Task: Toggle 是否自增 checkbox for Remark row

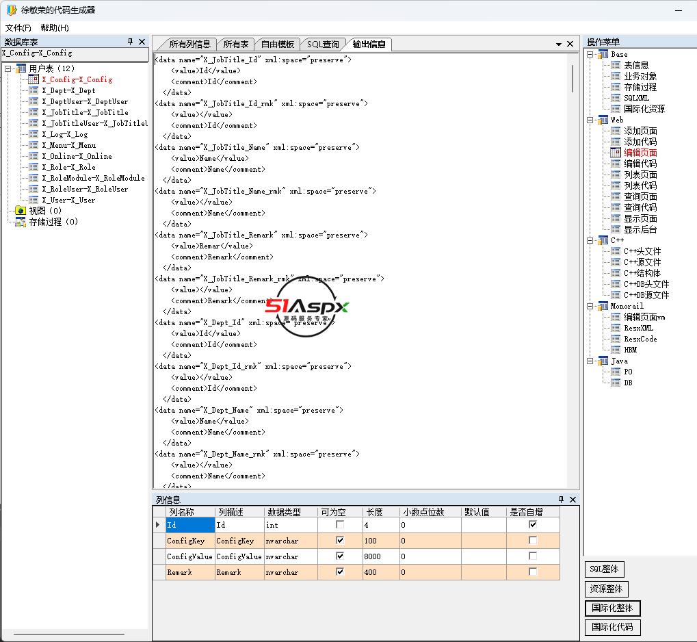Action: (533, 572)
